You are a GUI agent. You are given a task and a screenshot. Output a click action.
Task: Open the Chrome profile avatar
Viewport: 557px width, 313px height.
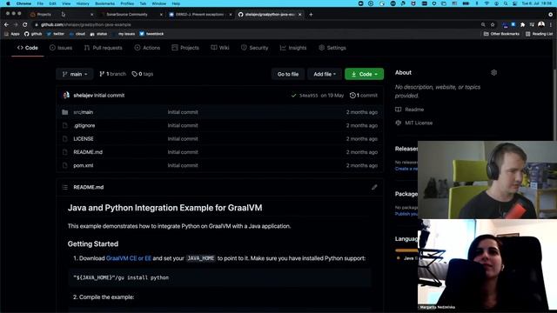tap(541, 24)
